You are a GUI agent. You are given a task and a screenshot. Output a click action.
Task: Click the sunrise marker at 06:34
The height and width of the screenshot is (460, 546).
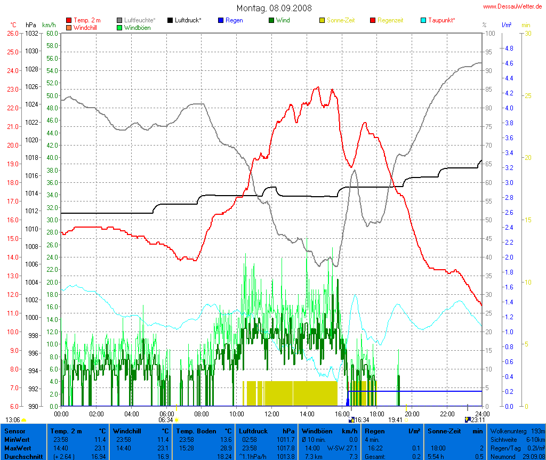pos(176,420)
